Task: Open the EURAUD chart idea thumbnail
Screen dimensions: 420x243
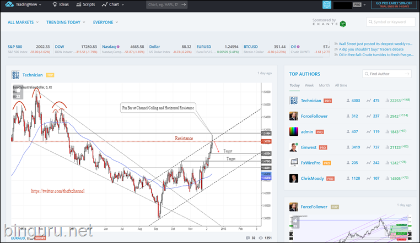Action: point(142,157)
